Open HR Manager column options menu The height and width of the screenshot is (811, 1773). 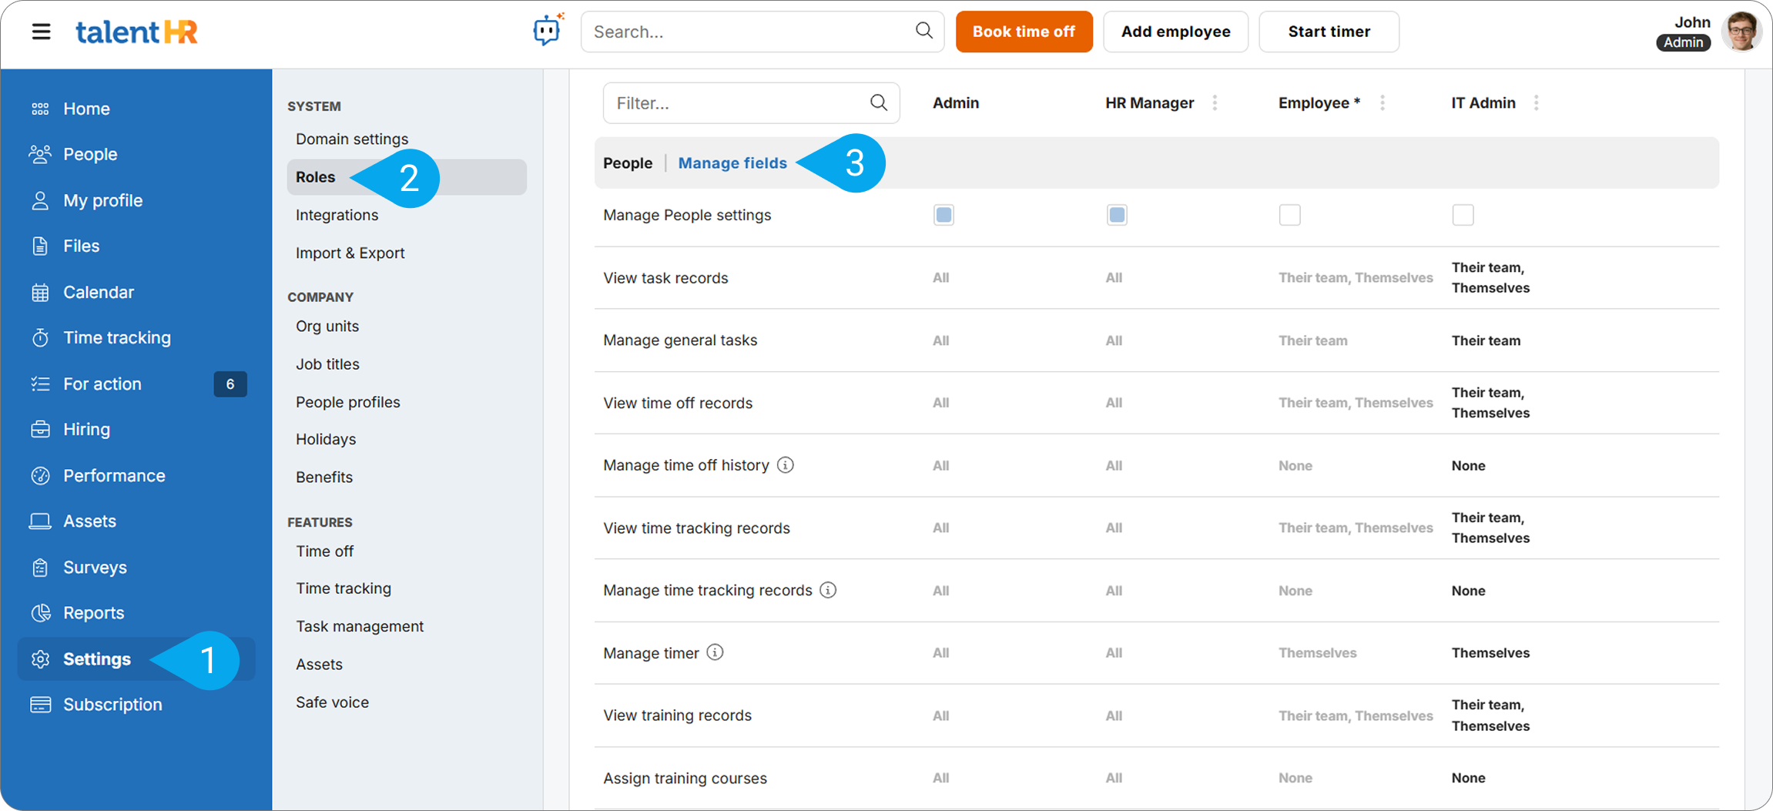(x=1215, y=103)
